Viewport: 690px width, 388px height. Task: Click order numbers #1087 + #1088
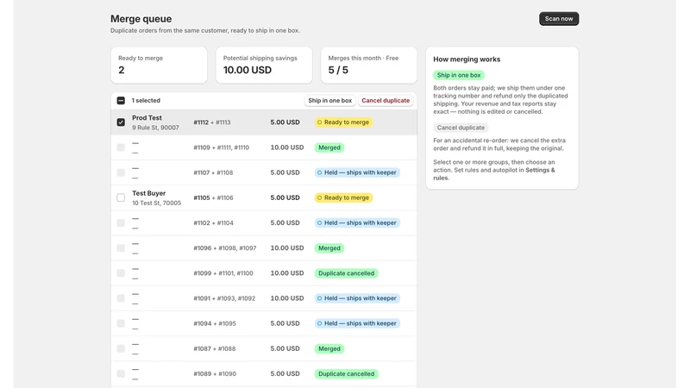pyautogui.click(x=214, y=348)
